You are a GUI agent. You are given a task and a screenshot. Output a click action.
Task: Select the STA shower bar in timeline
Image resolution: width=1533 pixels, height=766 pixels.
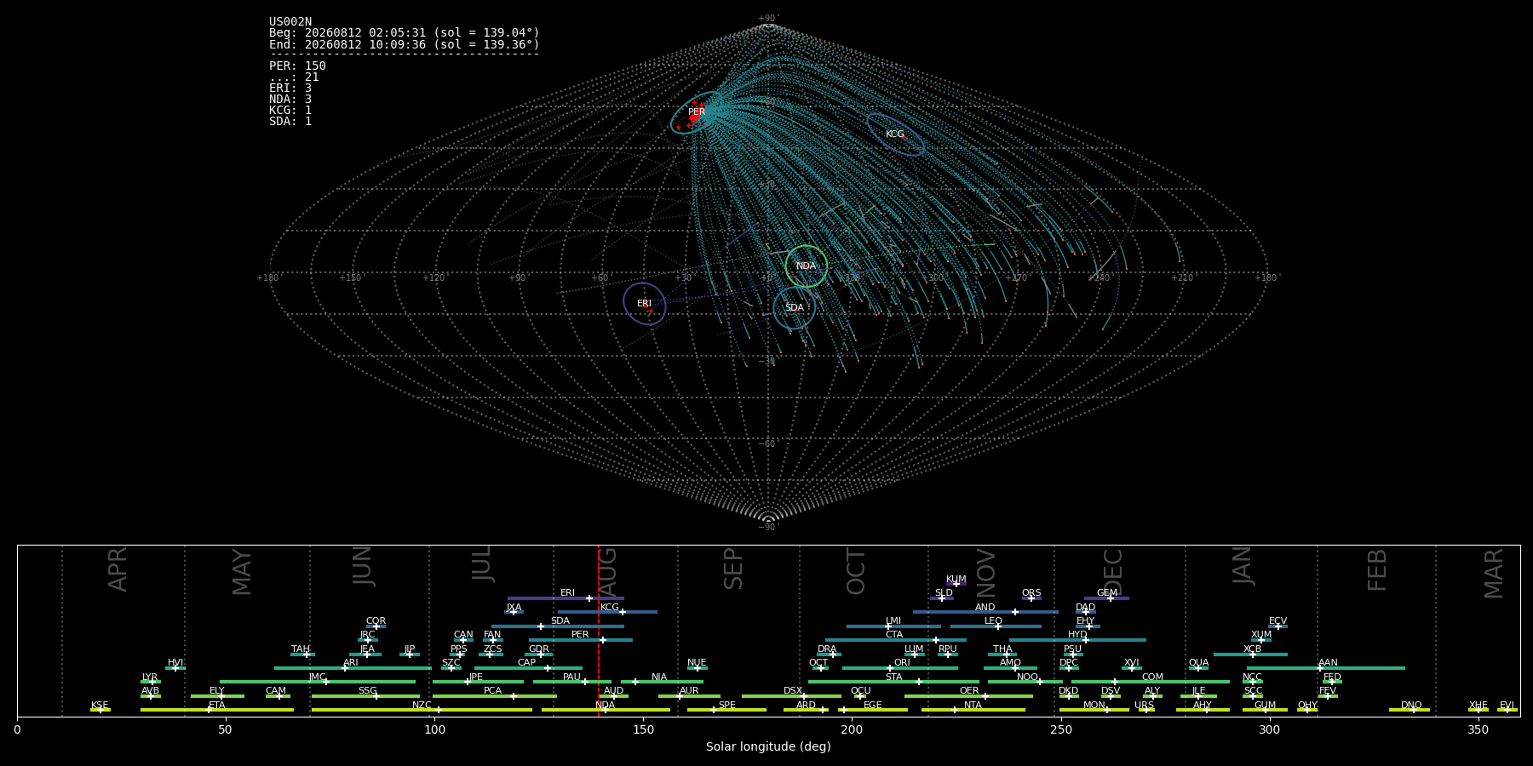[x=893, y=682]
